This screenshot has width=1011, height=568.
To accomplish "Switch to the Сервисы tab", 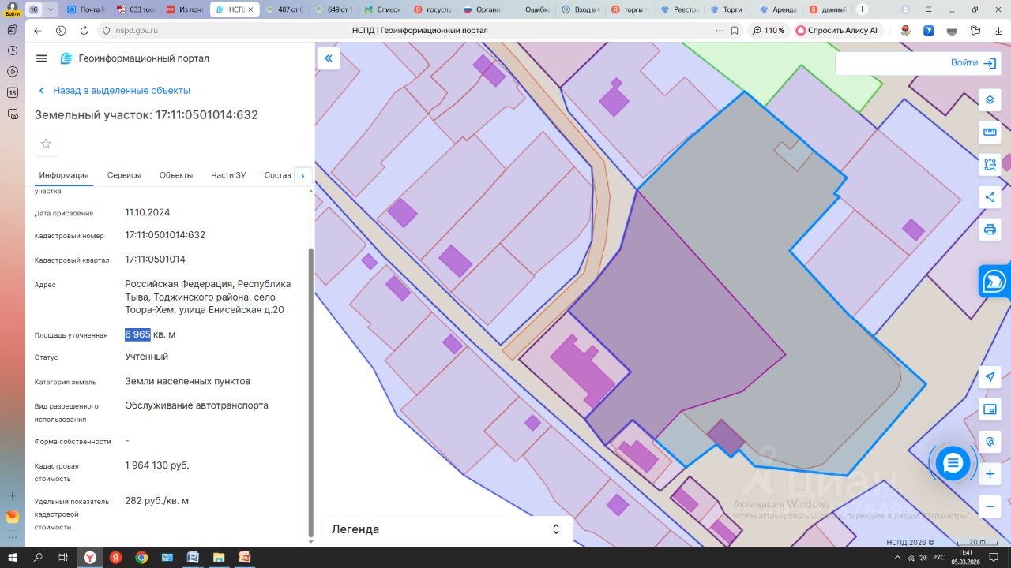I will coord(124,175).
